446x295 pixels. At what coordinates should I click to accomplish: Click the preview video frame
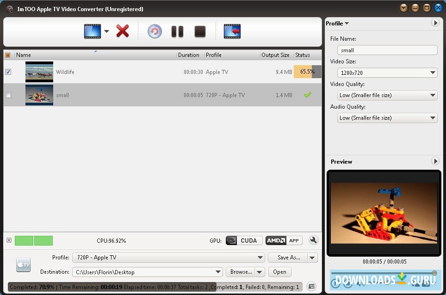pos(384,213)
